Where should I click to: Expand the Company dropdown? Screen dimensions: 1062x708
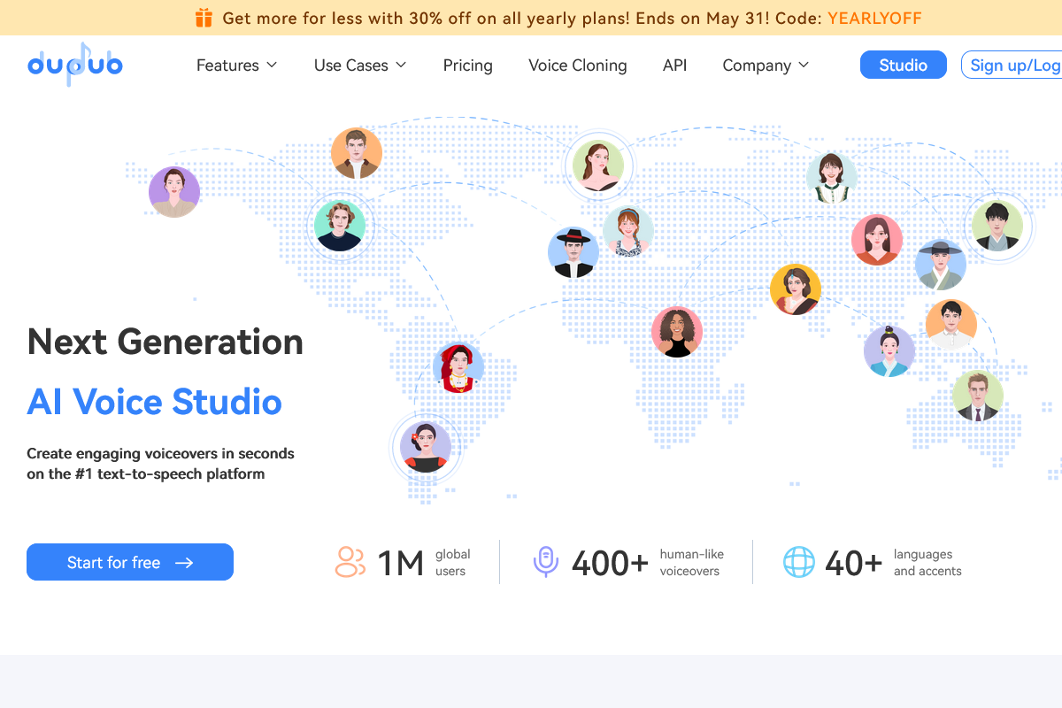pos(765,65)
